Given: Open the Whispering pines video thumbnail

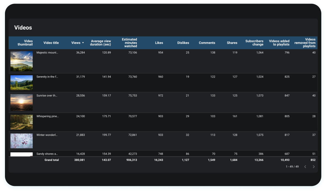Looking at the screenshot, I should (22, 122).
